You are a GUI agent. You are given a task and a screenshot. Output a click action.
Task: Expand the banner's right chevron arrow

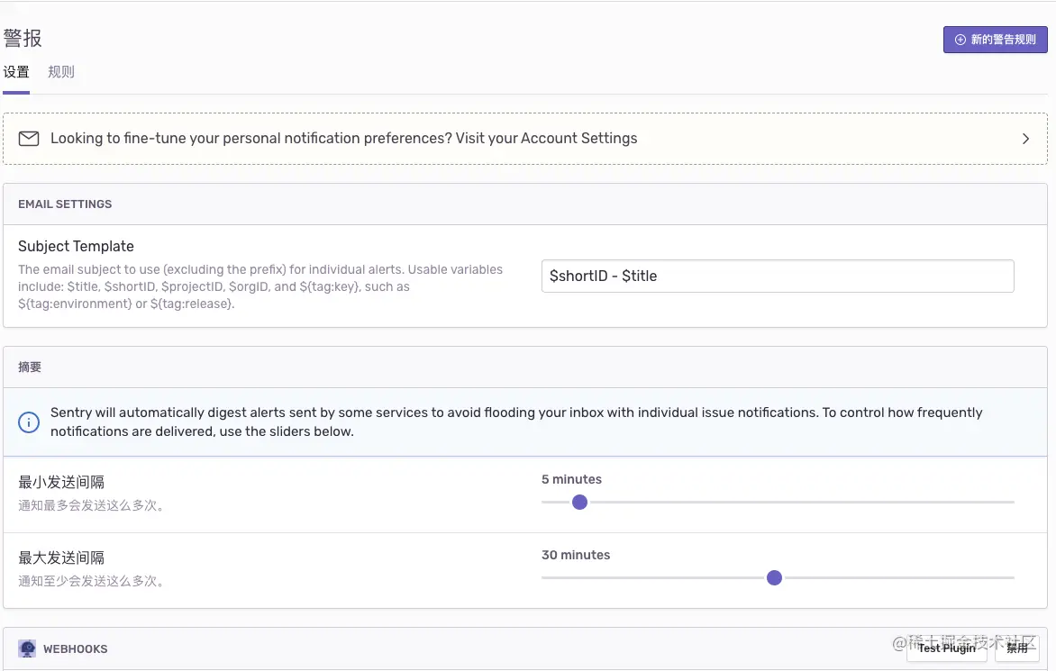[x=1025, y=139]
